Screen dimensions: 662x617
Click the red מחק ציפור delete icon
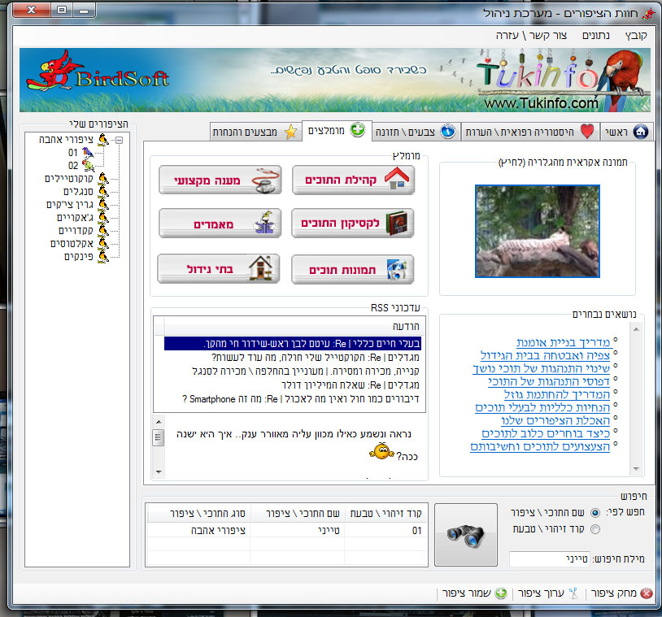coord(646,593)
